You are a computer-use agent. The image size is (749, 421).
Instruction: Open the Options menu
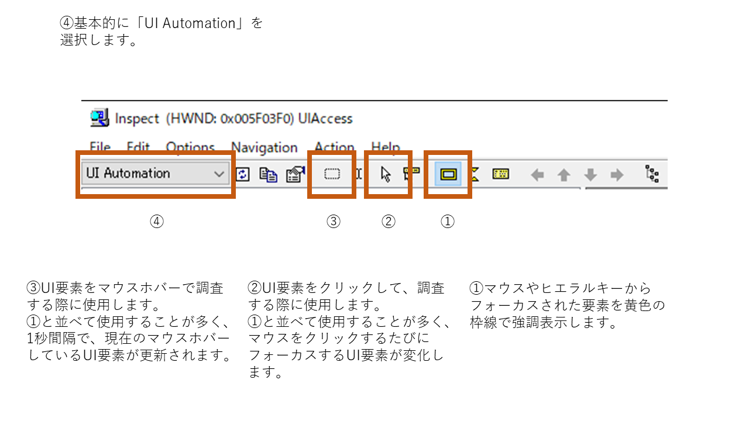[190, 147]
